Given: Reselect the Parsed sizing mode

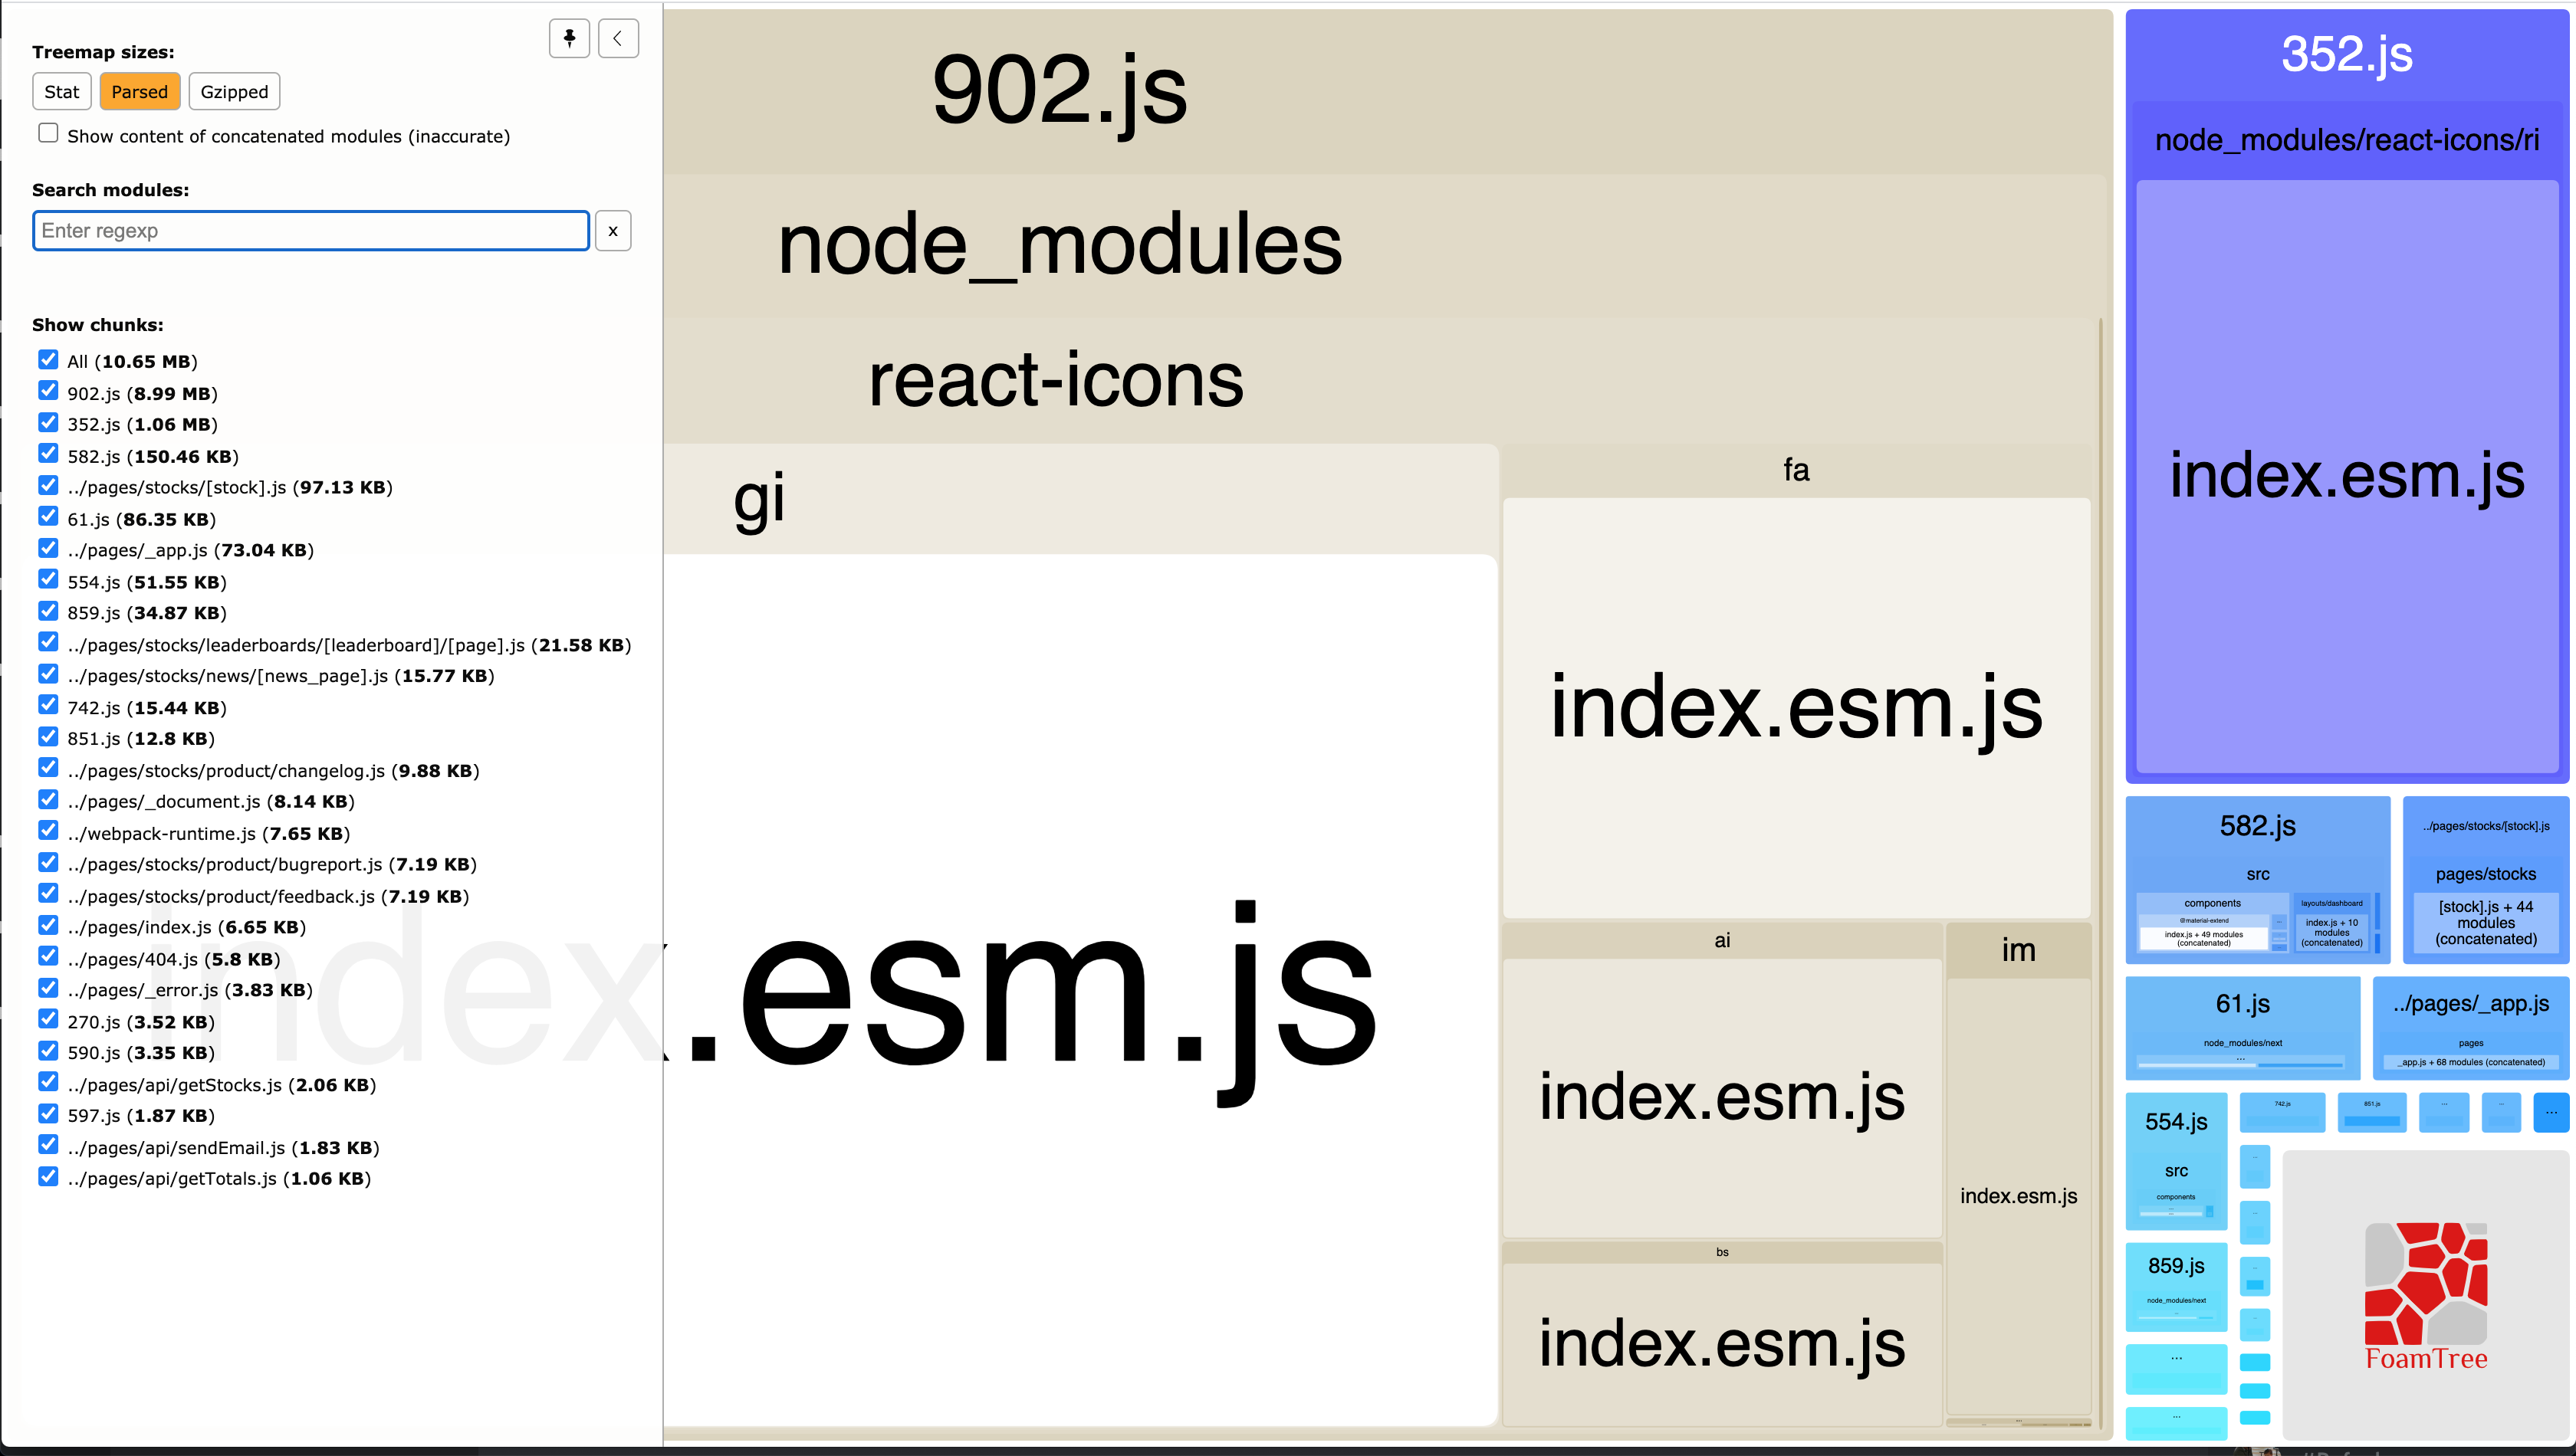Looking at the screenshot, I should (x=140, y=91).
